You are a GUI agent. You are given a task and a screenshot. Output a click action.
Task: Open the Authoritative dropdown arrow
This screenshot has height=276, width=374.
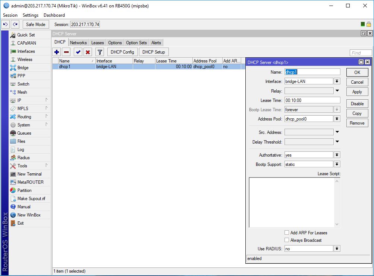(x=337, y=155)
